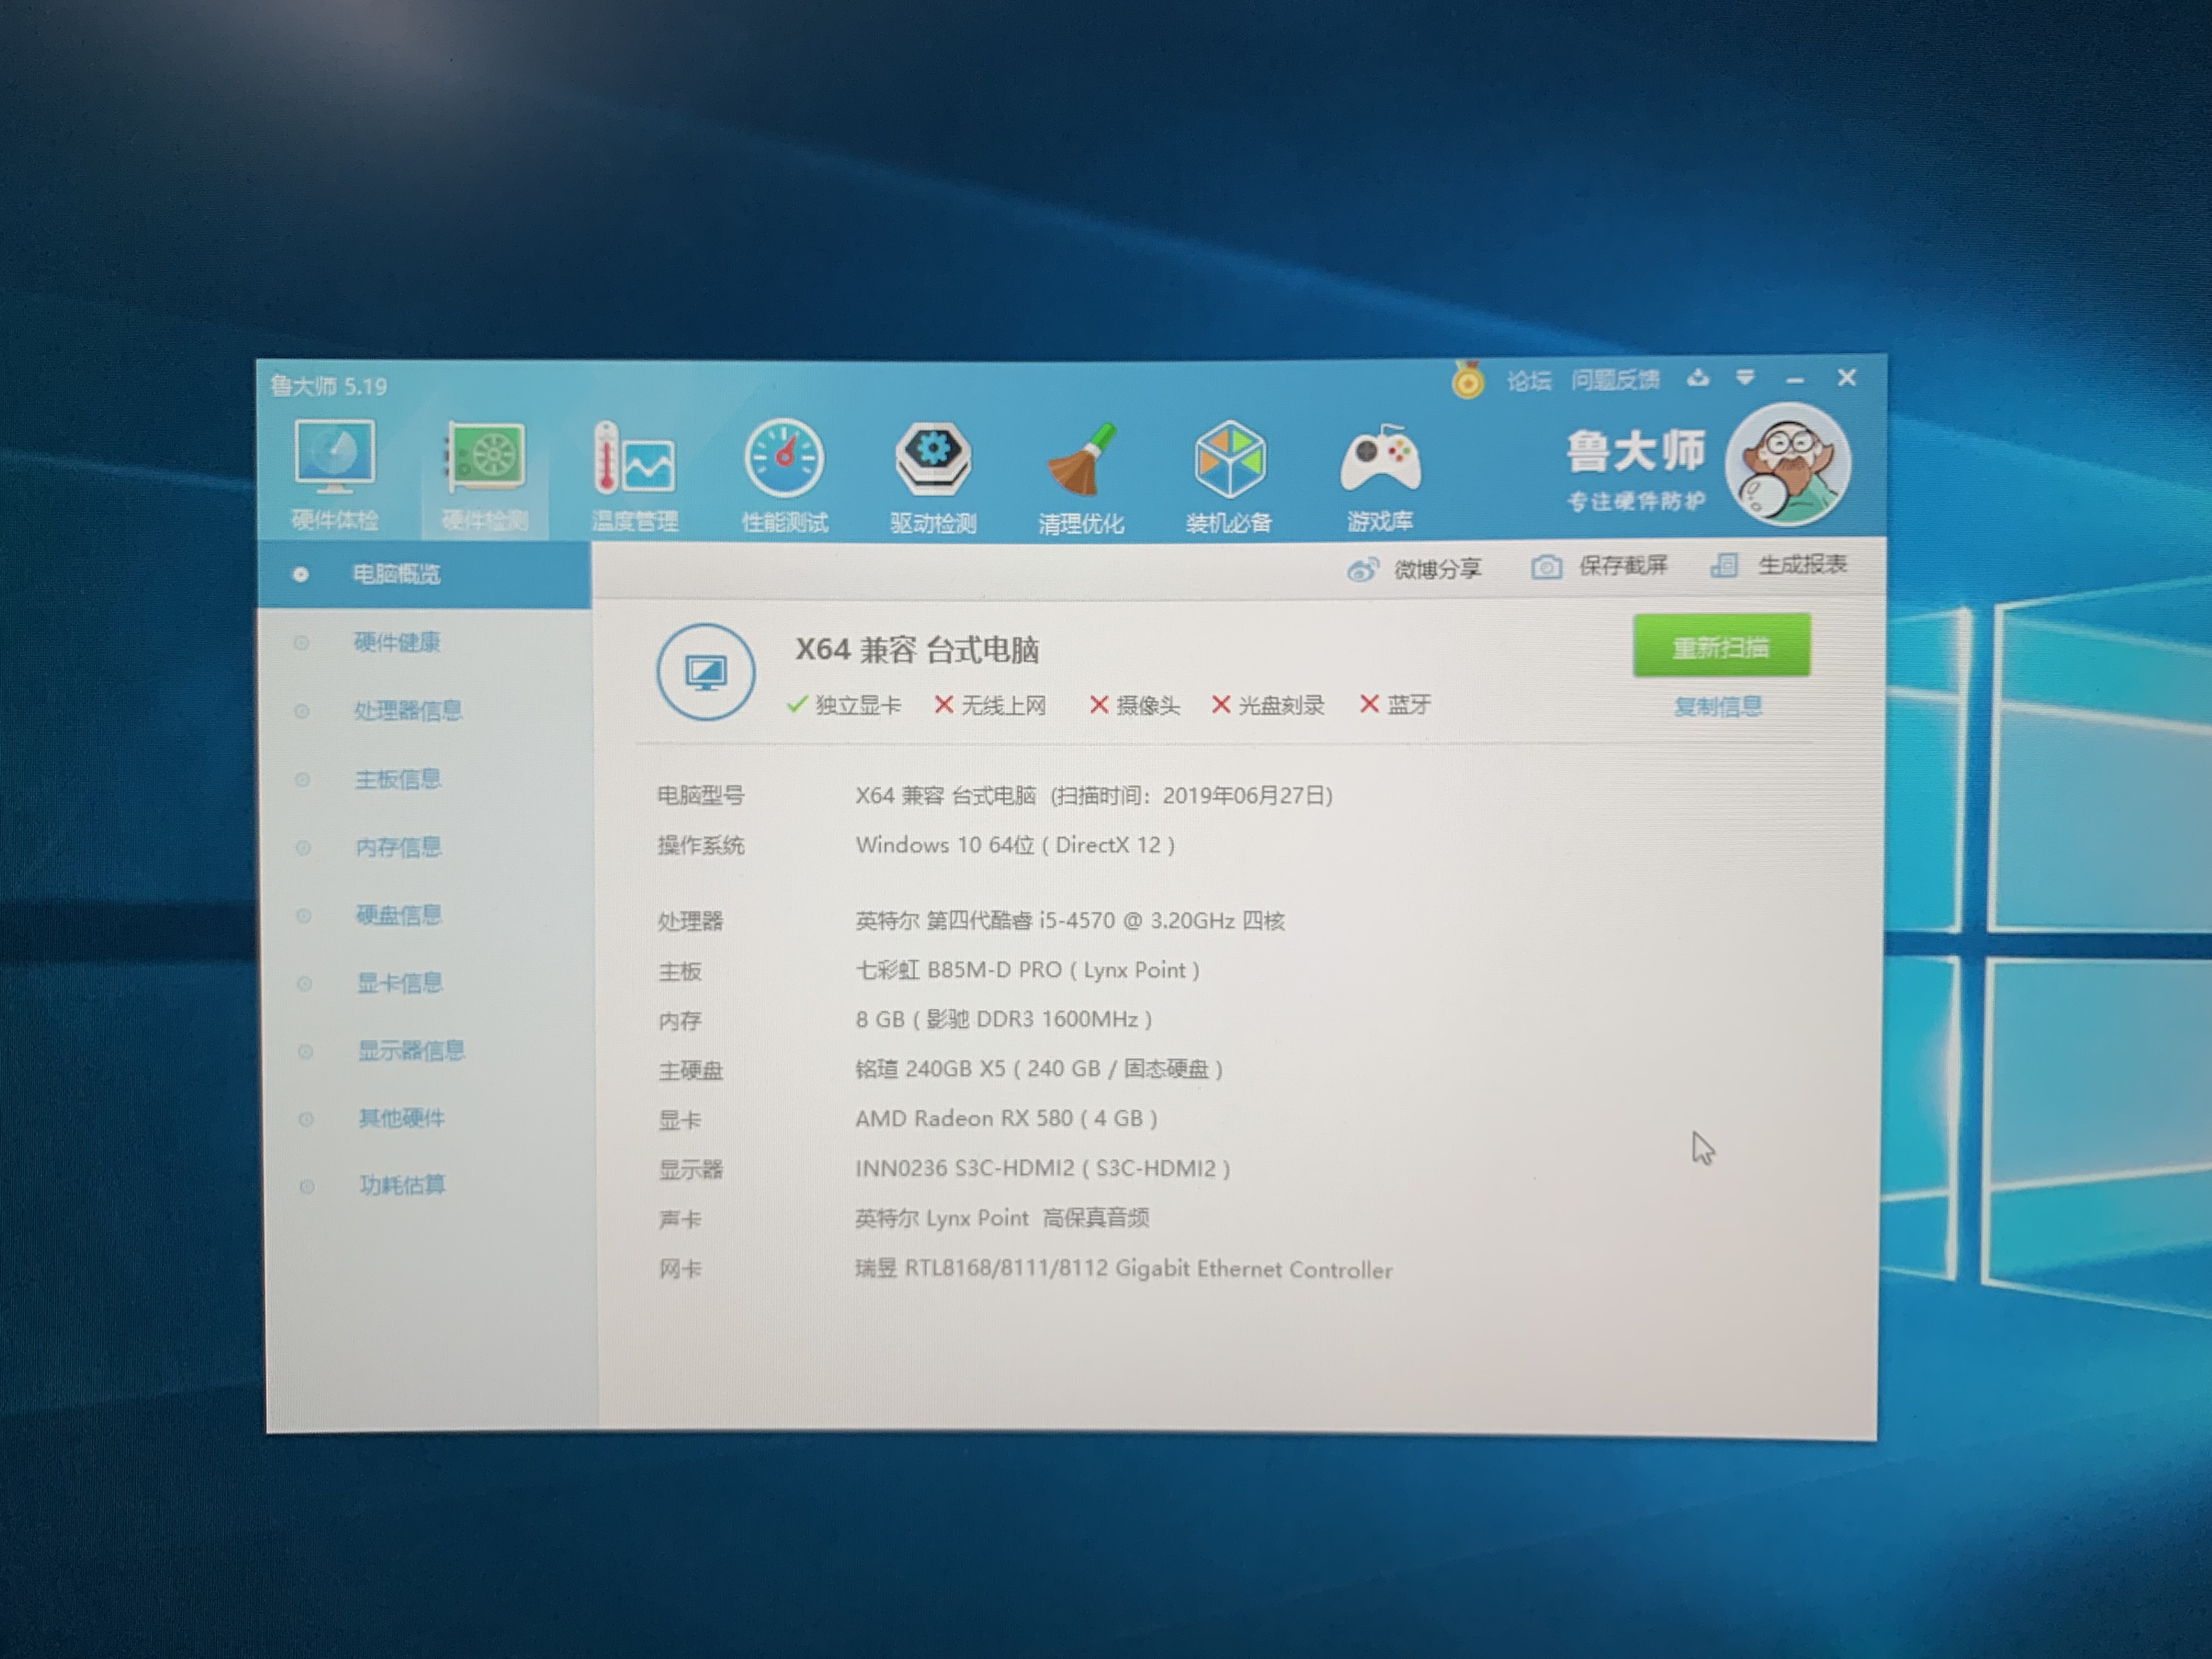The width and height of the screenshot is (2212, 1659).
Task: Open 论坛 forum link in title bar
Action: point(1528,381)
